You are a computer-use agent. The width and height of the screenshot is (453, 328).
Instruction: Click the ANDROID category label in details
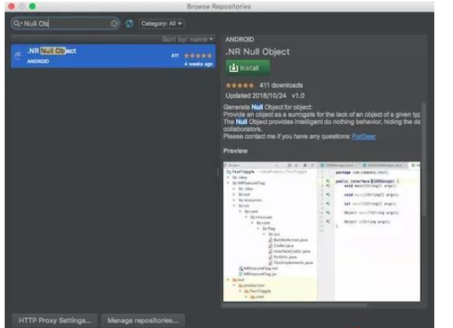pyautogui.click(x=240, y=39)
